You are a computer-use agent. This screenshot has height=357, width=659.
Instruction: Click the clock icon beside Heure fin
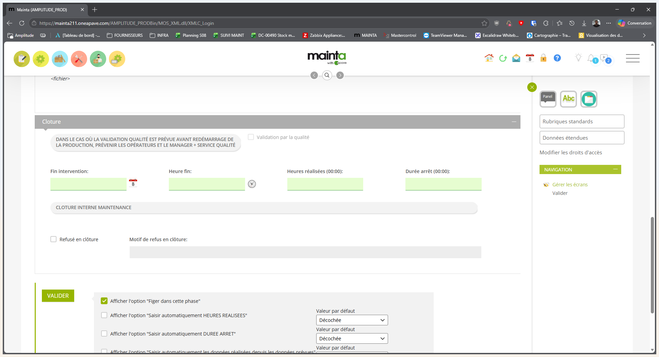(x=252, y=184)
